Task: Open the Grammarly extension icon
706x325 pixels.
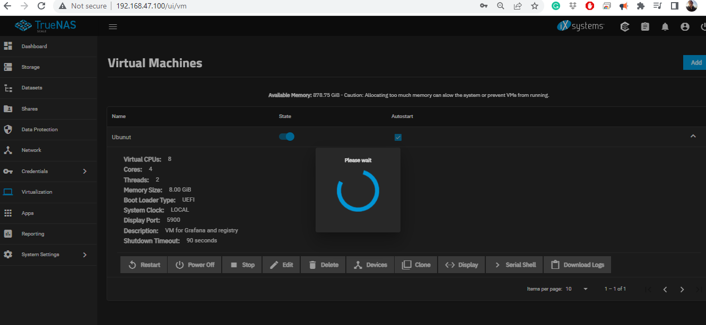Action: point(556,6)
